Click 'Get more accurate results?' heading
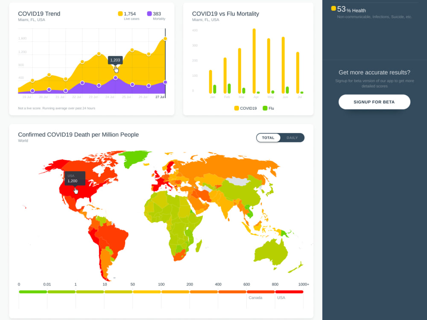Image resolution: width=427 pixels, height=320 pixels. (374, 73)
